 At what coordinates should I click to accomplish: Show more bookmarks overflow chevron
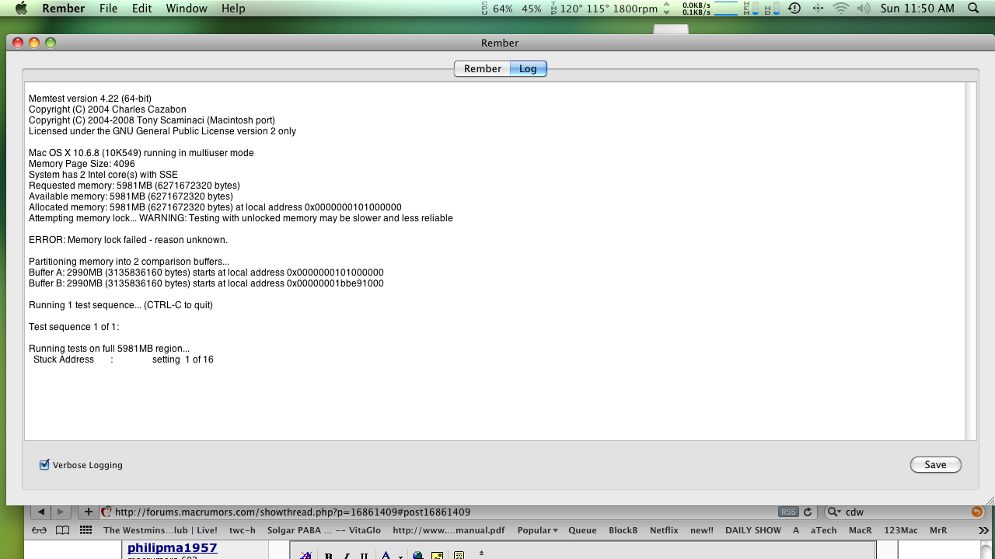click(983, 530)
